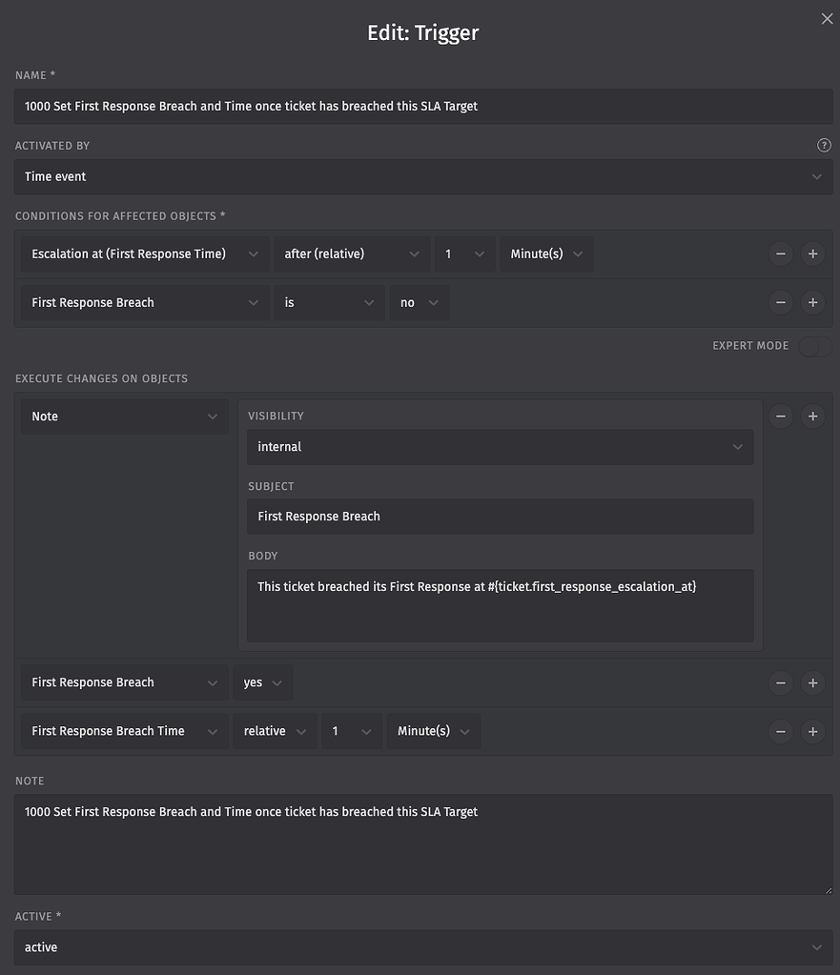The width and height of the screenshot is (840, 975).
Task: Open help for the Activated By field
Action: click(x=824, y=145)
